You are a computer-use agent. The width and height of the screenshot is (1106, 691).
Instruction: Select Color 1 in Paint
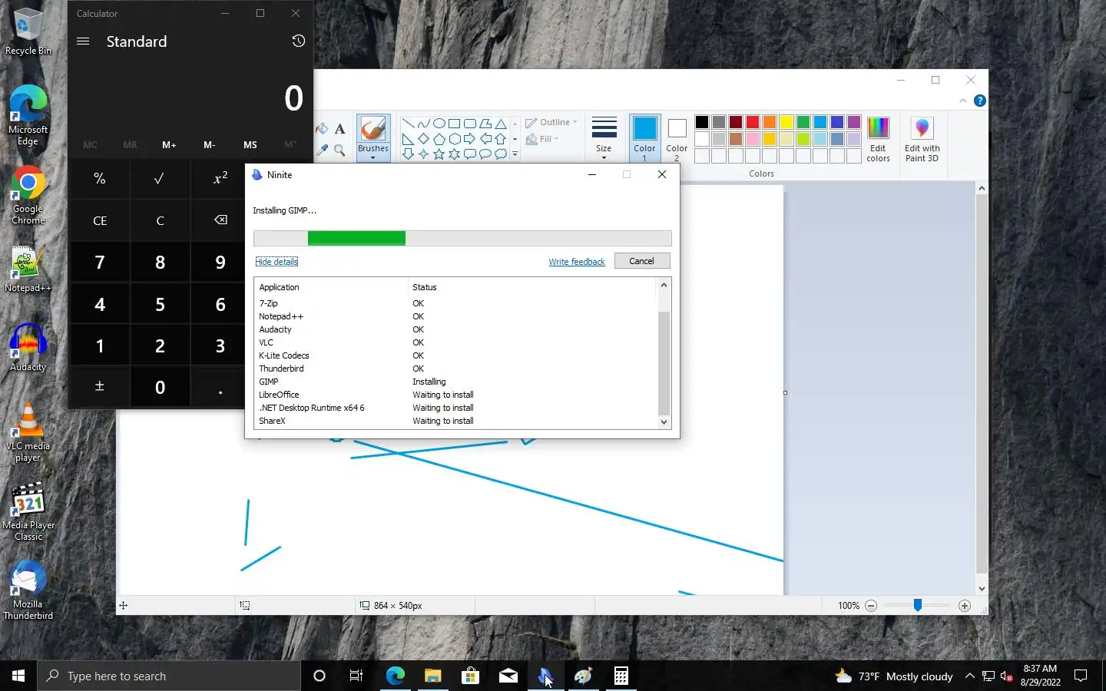point(644,138)
